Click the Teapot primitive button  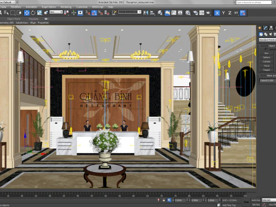coord(267,70)
